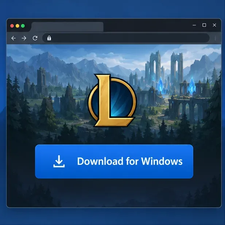This screenshot has height=225, width=225.
Task: Close the browser with the X button
Action: 214,25
